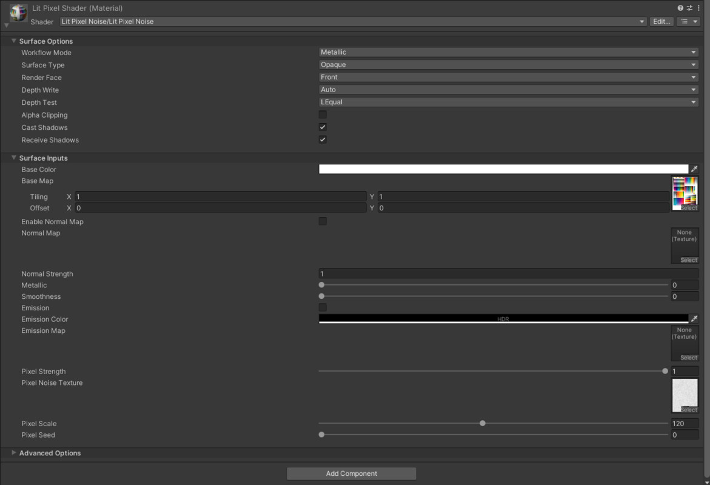Click the Pixel Noise Texture label
This screenshot has height=485, width=710.
click(52, 383)
